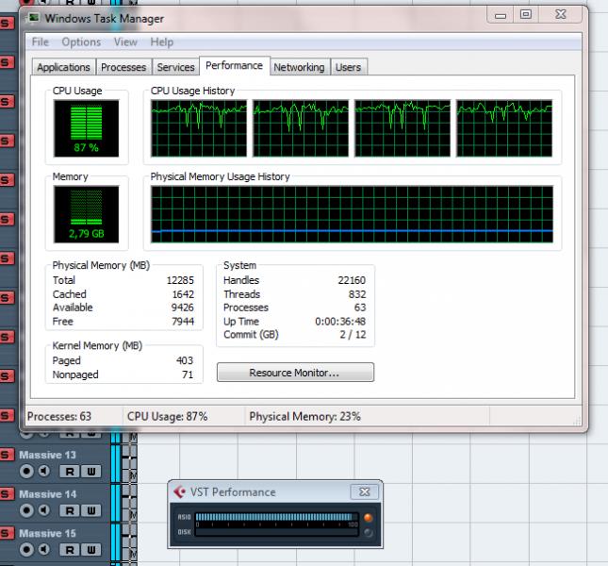Open the File menu
Screen dimensions: 608x566
[41, 42]
